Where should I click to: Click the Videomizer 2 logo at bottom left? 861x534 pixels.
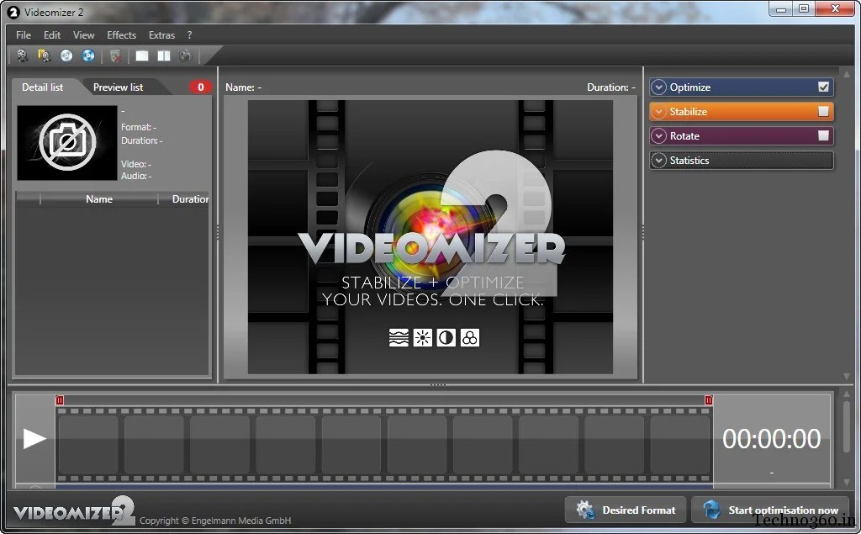tap(74, 511)
